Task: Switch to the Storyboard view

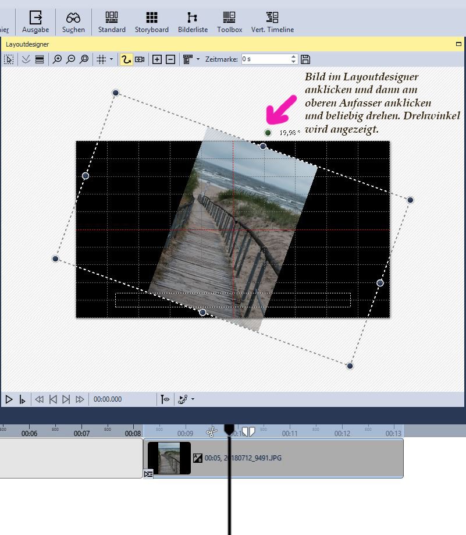Action: tap(151, 22)
